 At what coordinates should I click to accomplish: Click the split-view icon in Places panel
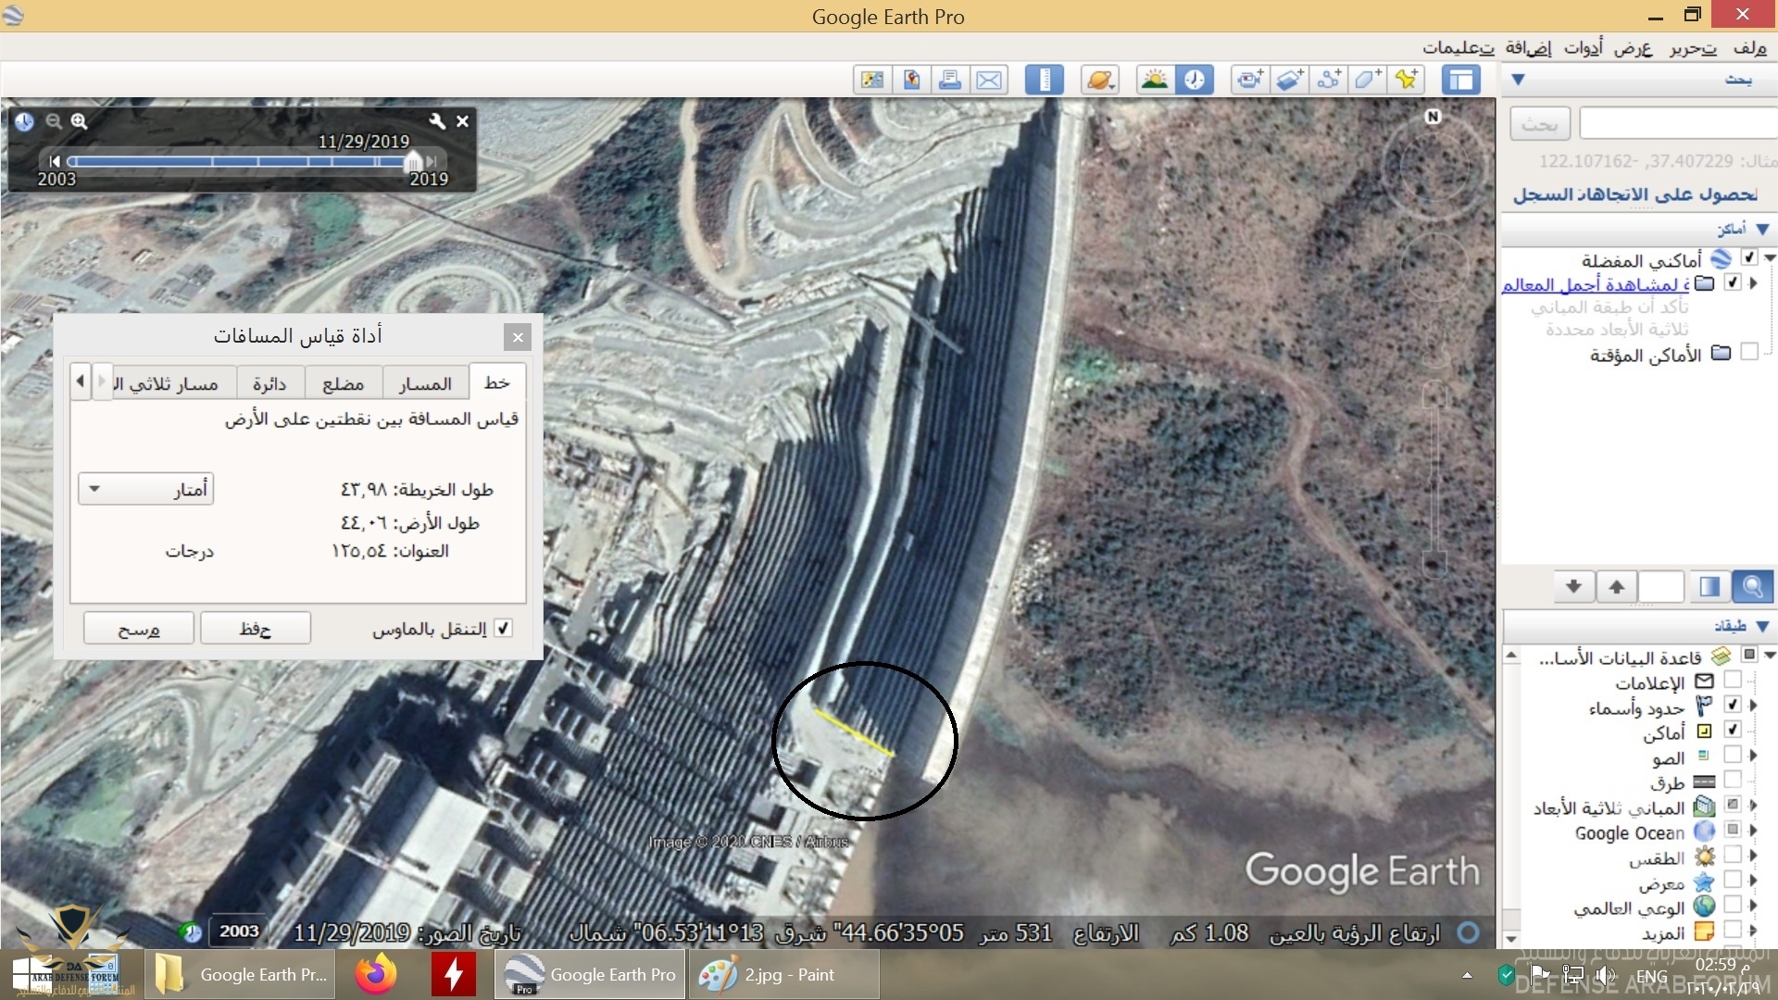coord(1709,586)
